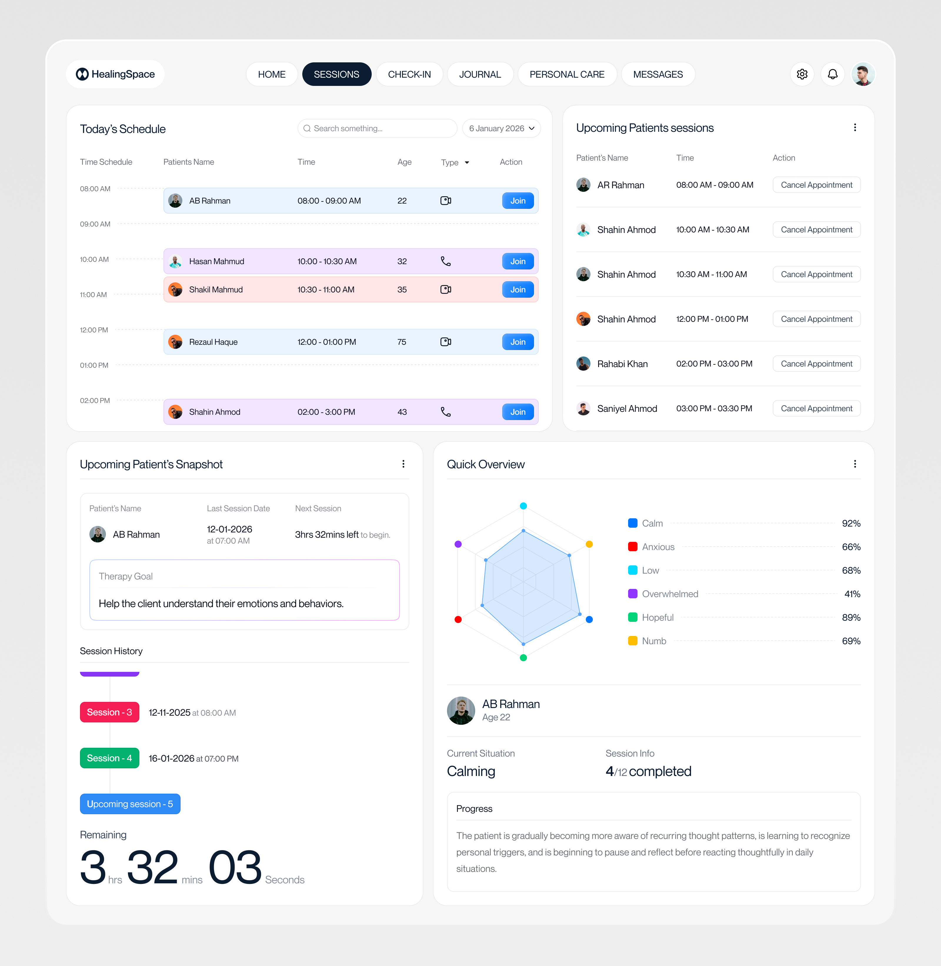Screen dimensions: 941x966
Task: Select the phone icon on Hasan Mahmud's session
Action: tap(445, 261)
